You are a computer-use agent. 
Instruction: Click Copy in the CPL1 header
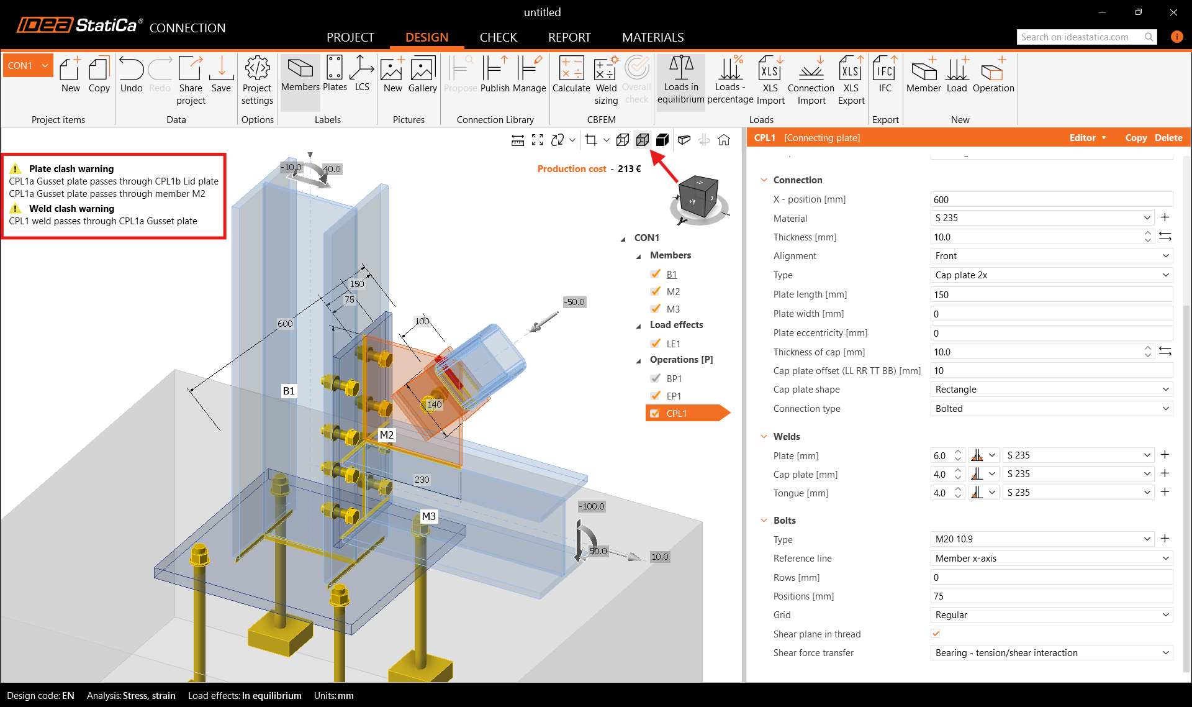[x=1136, y=138]
